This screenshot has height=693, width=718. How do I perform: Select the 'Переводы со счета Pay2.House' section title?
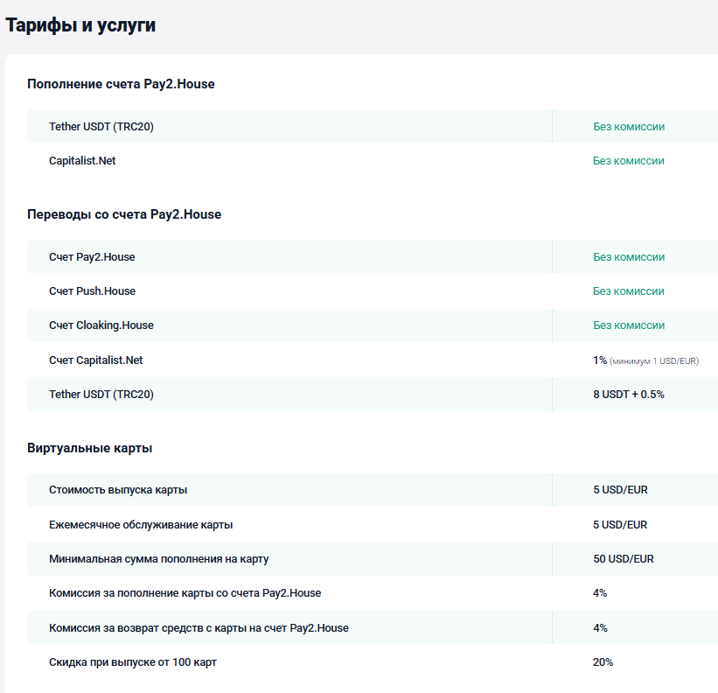pyautogui.click(x=124, y=214)
